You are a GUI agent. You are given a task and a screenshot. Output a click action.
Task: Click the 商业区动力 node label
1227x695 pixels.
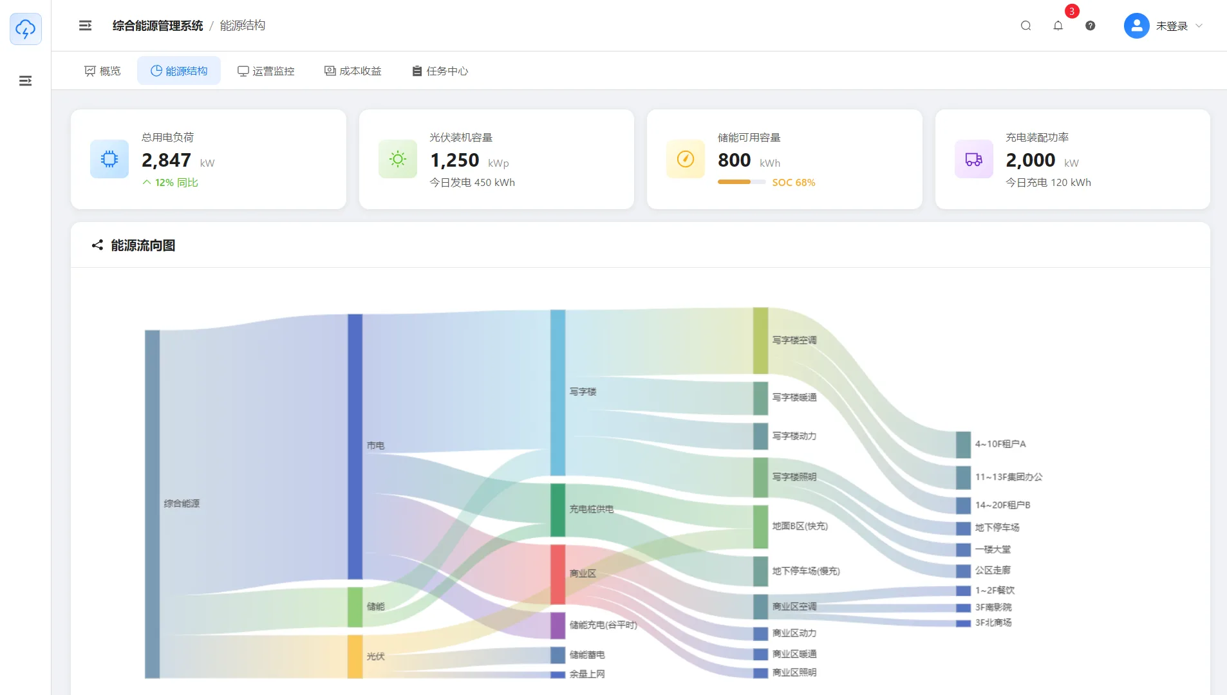[x=794, y=633]
